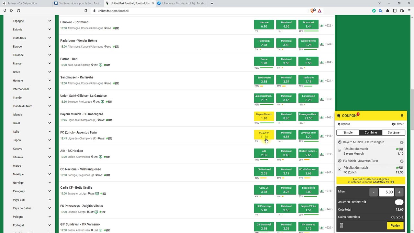Viewport: 414px width, 233px height.
Task: Expand Pays-Bas in sidebar
Action: click(50, 200)
